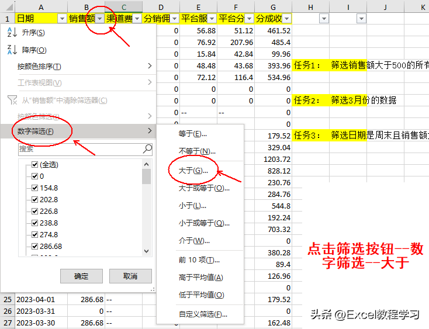Open the filter dropdown in column H
The image size is (429, 329).
[x=324, y=19]
